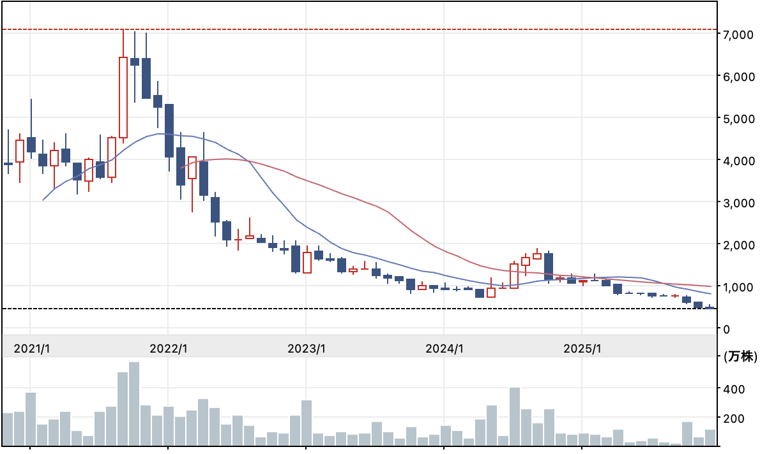
Task: Click the tall volume bar in mid-2024
Action: (515, 416)
